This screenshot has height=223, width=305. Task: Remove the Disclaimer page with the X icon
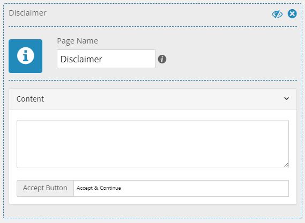point(292,13)
